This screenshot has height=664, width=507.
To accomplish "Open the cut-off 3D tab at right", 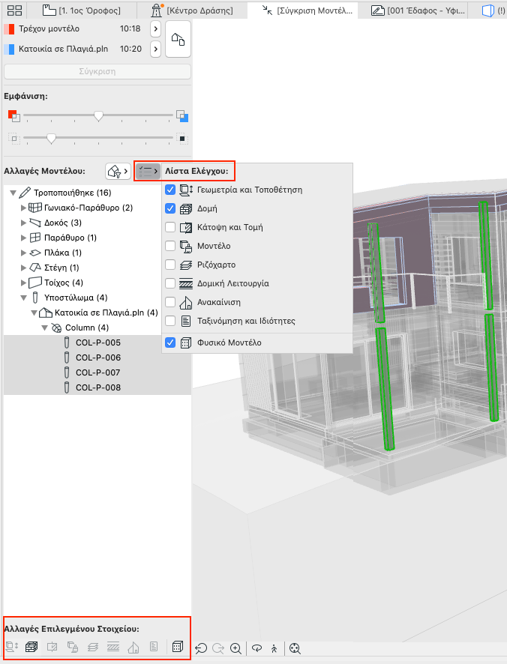I will (493, 10).
